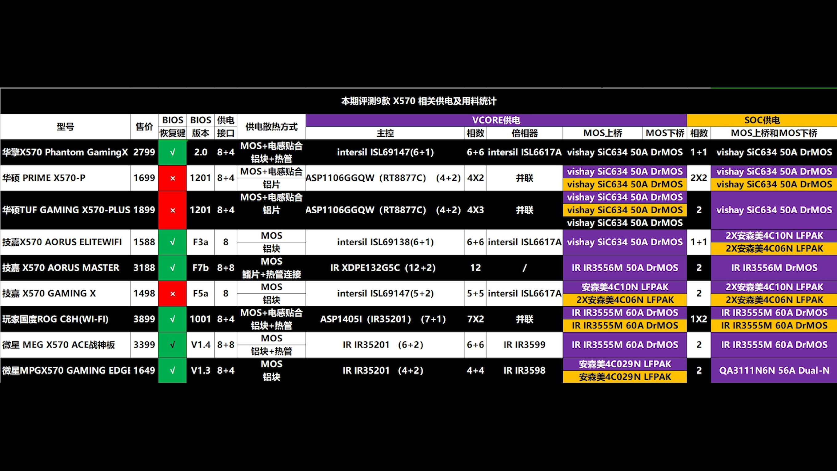Toggle BIOS恢复键 for 华硕PRIME X570-P
The width and height of the screenshot is (837, 471).
click(172, 178)
